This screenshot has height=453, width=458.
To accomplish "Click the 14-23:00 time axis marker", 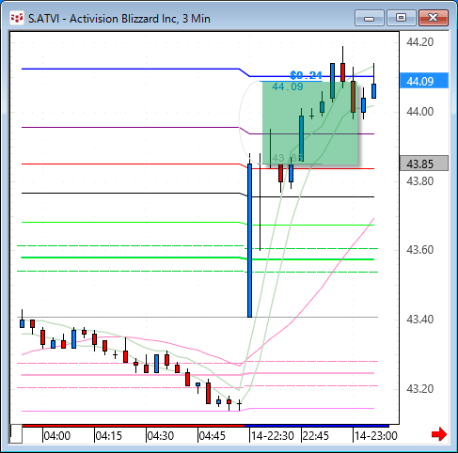I will [x=375, y=435].
